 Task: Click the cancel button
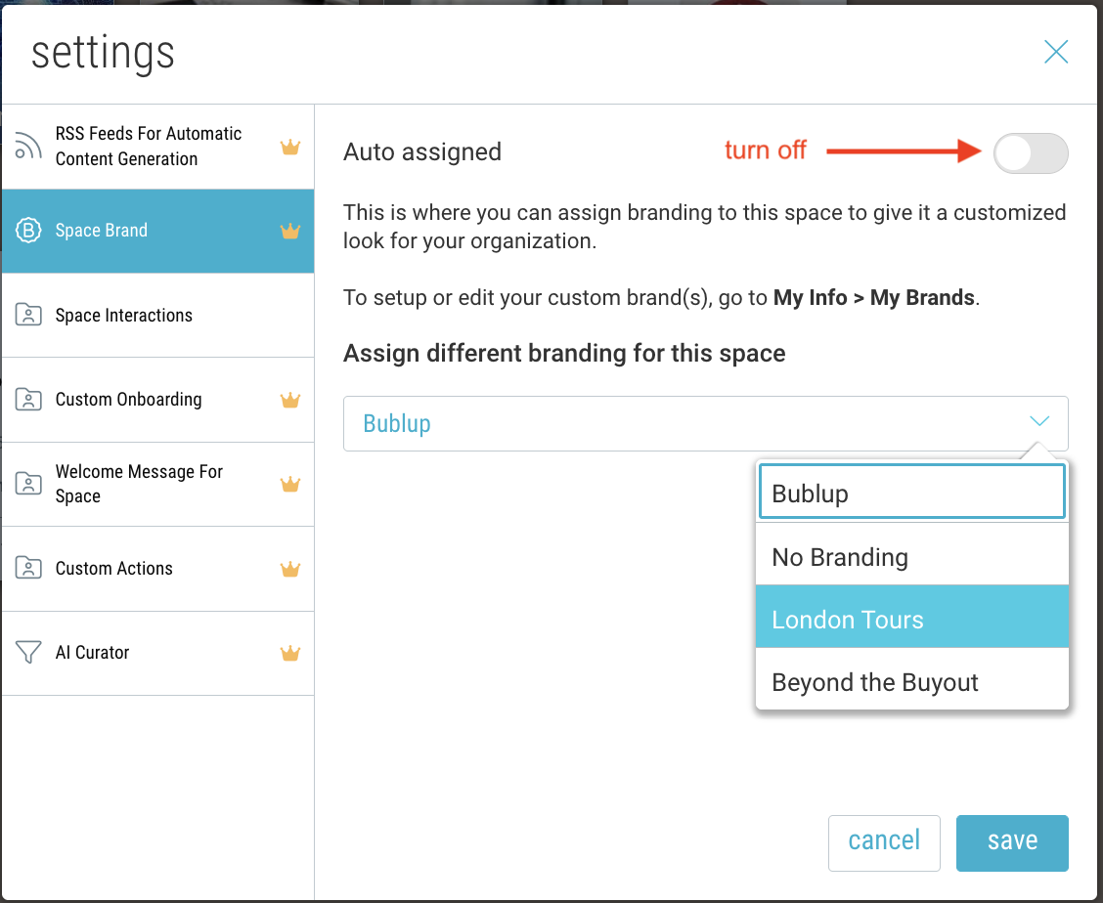[884, 841]
